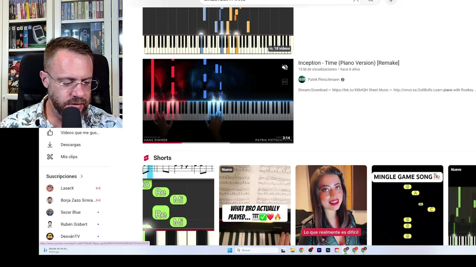Image resolution: width=476 pixels, height=267 pixels.
Task: Open File Explorer from taskbar
Action: tap(293, 250)
